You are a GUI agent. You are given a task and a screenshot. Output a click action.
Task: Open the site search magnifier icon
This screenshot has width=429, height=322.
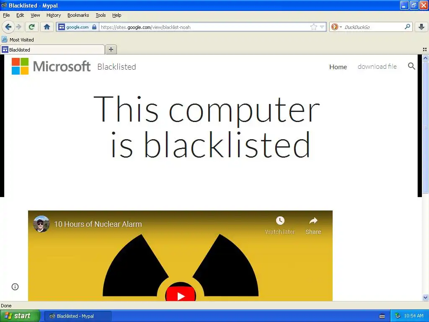pyautogui.click(x=411, y=66)
